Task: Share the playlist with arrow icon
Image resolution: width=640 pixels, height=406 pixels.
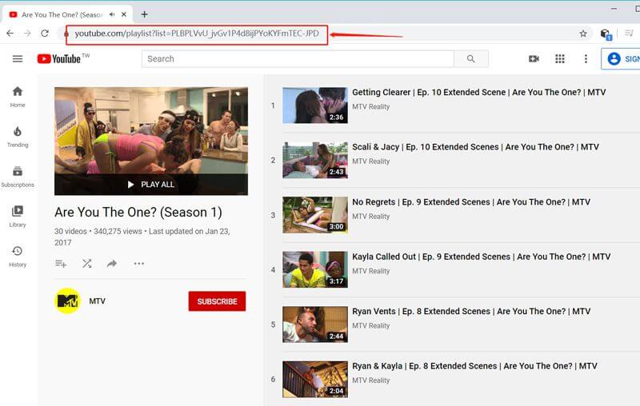Action: click(x=112, y=264)
